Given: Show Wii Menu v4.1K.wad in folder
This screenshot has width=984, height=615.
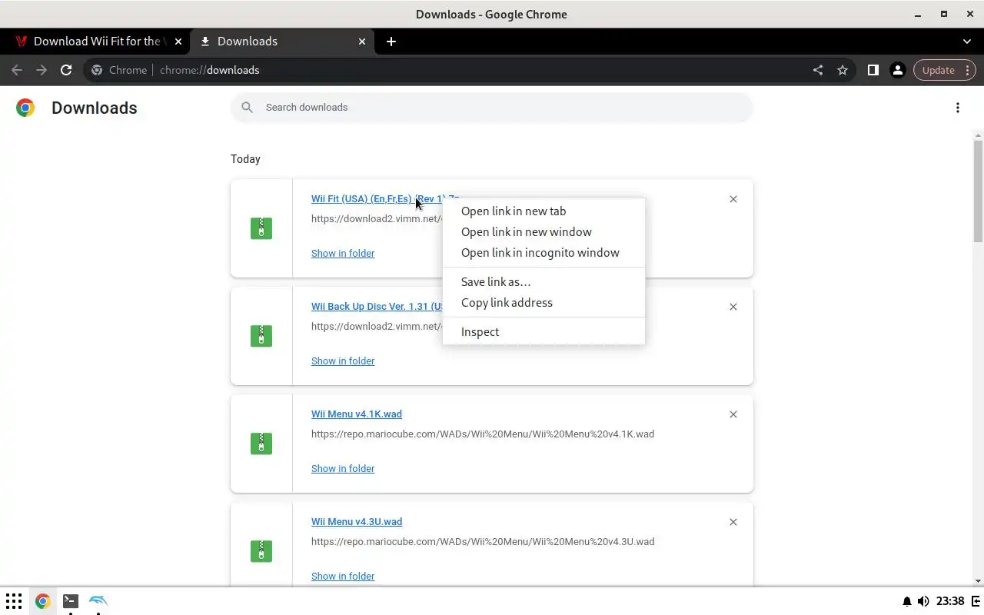Looking at the screenshot, I should (343, 468).
